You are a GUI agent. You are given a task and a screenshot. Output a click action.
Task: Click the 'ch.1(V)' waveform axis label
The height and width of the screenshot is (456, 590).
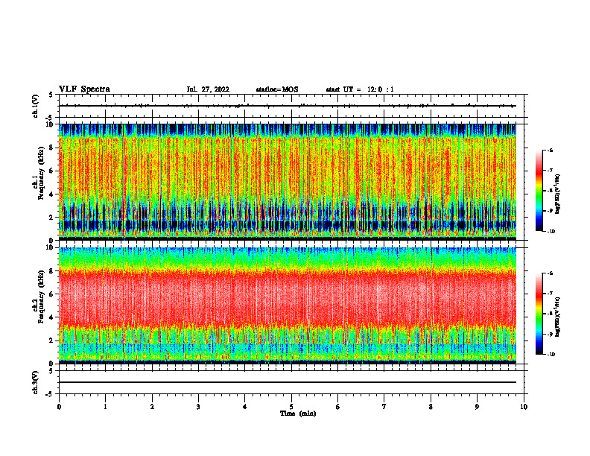pyautogui.click(x=36, y=106)
